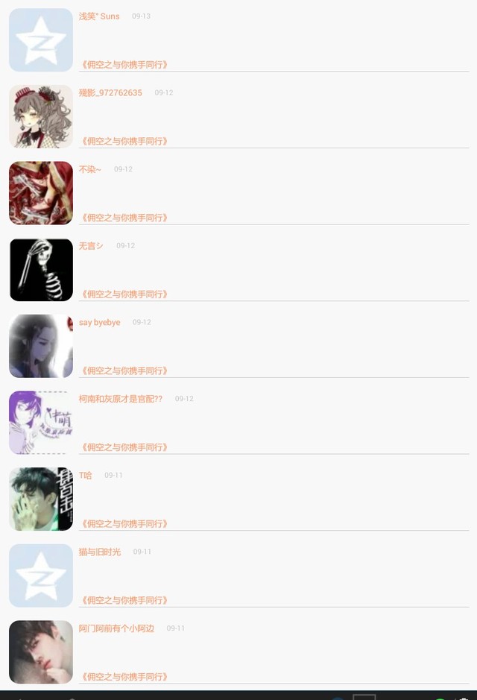Tap the purple-haired avatar of 柯南和灰原才是官配??

pyautogui.click(x=40, y=423)
